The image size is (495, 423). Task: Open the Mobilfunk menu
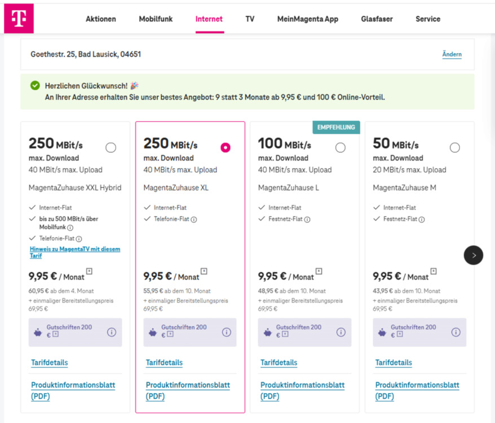coord(156,19)
